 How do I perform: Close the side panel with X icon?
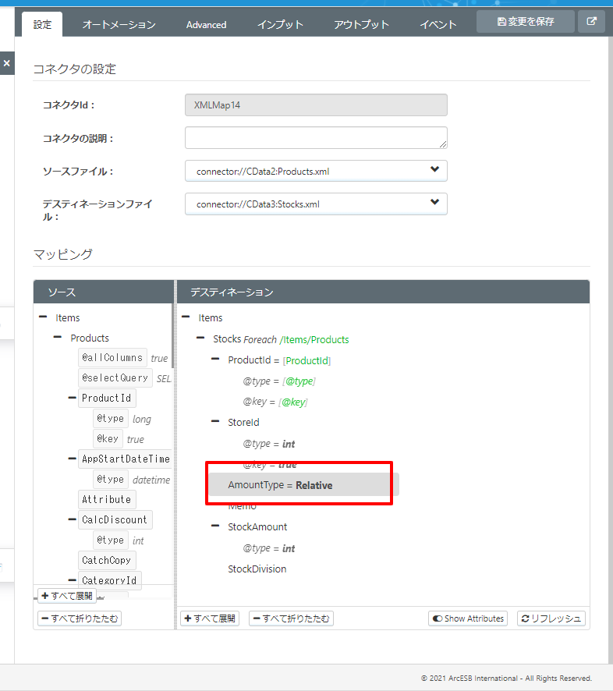[6, 63]
